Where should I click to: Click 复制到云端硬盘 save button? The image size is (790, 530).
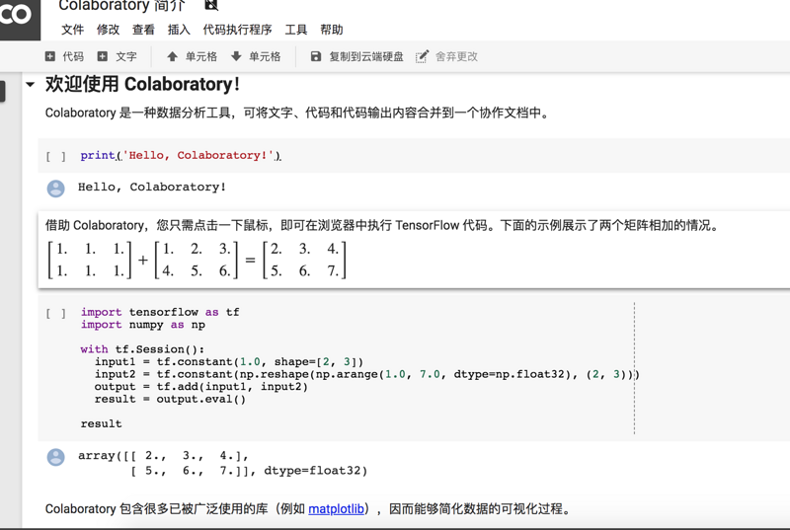coord(356,56)
